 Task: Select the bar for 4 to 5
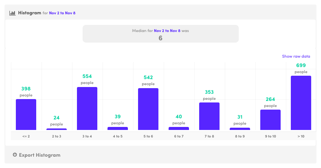point(118,128)
